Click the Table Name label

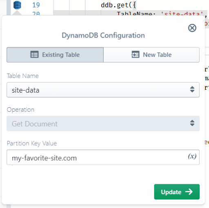point(23,76)
